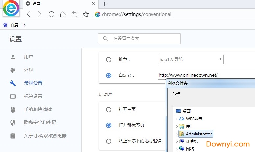Viewport: 255px width, 152px height.
Task: Click the undo close tab icon
Action: click(75, 14)
